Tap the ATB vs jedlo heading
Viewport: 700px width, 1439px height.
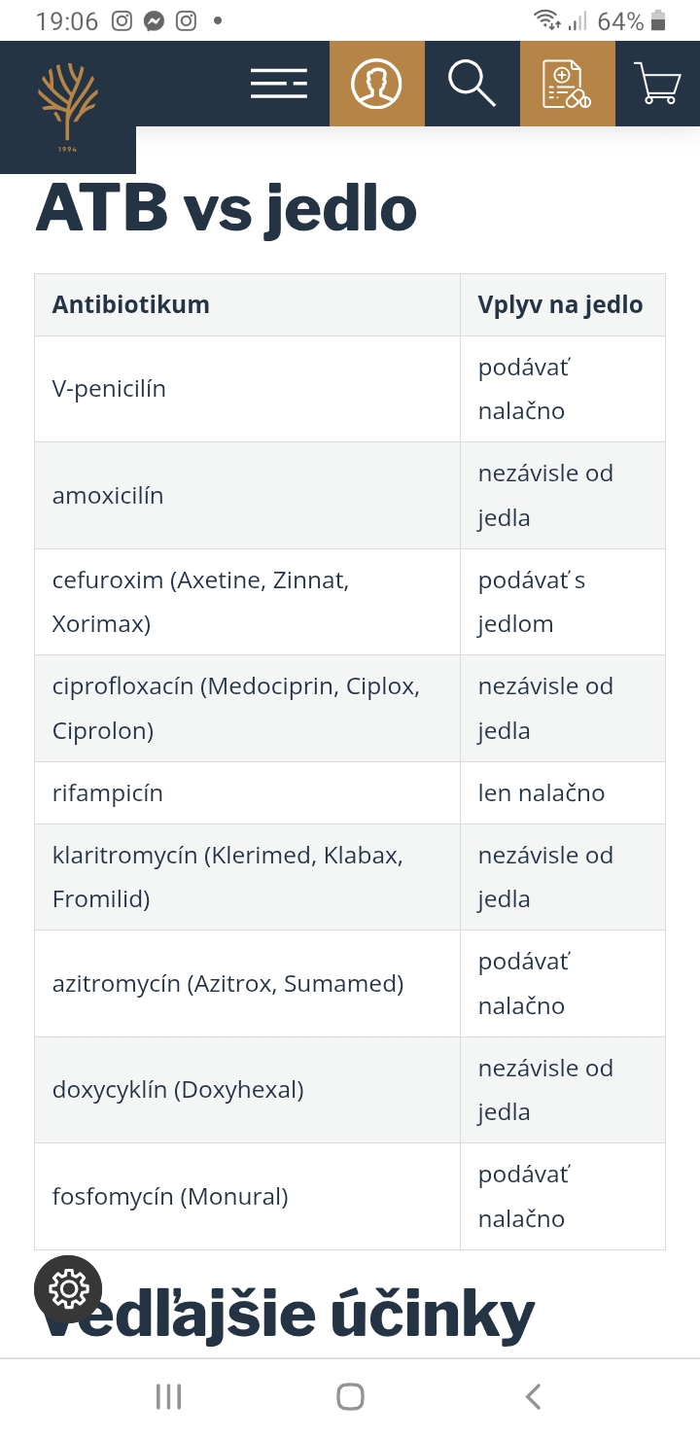click(227, 209)
